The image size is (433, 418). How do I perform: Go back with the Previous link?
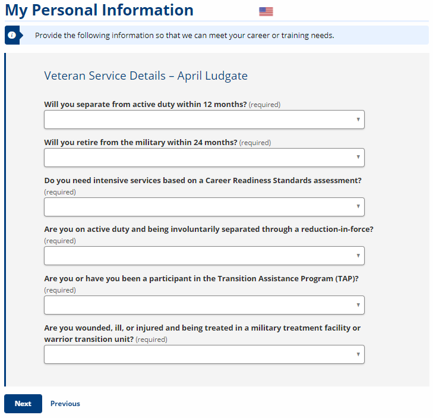tap(65, 404)
